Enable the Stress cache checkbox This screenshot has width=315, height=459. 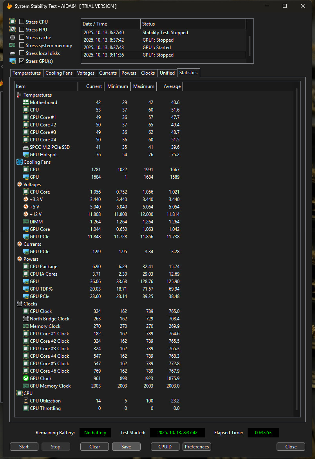pyautogui.click(x=22, y=37)
